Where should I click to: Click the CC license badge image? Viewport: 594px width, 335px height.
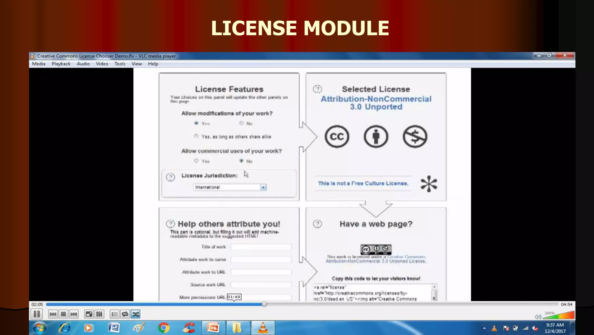tap(376, 249)
